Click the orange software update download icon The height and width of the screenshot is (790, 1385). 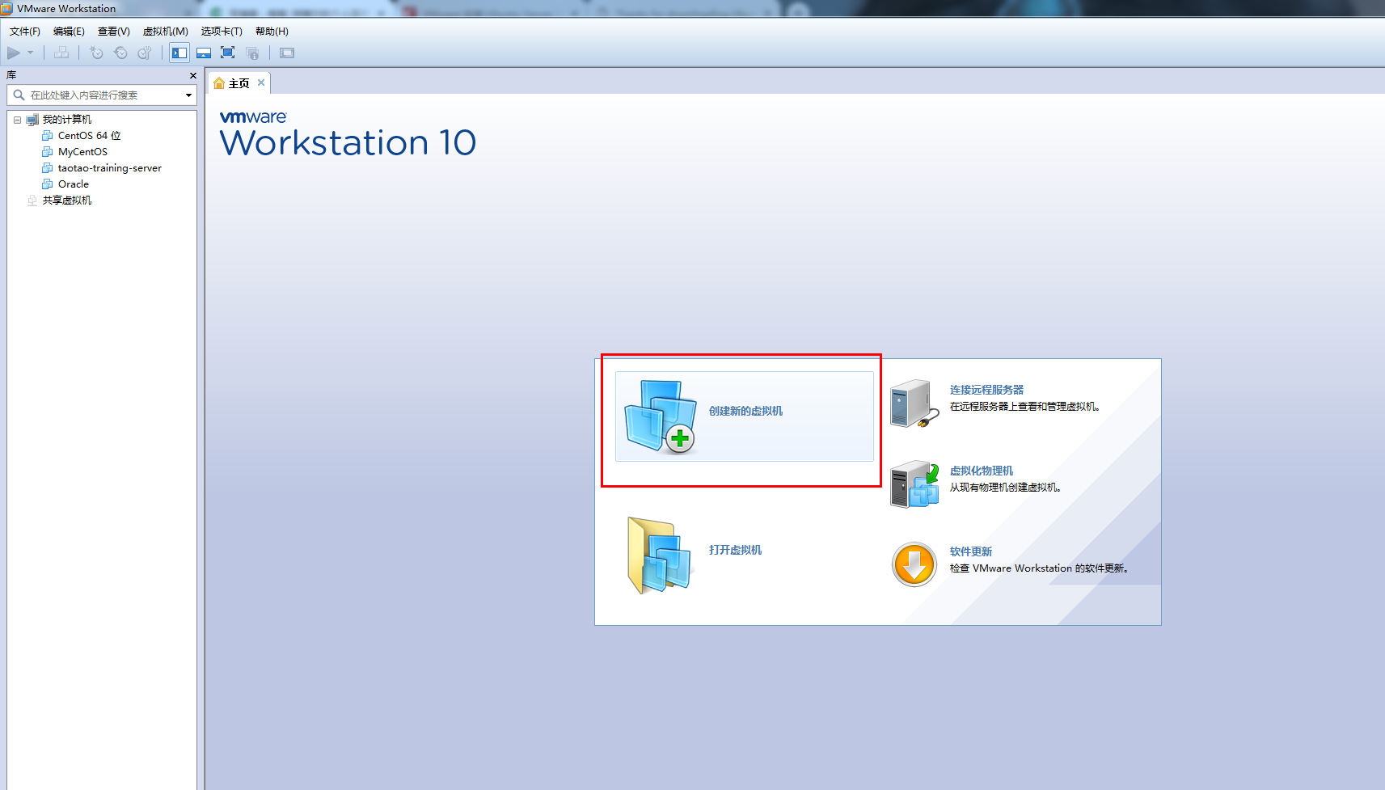coord(914,564)
